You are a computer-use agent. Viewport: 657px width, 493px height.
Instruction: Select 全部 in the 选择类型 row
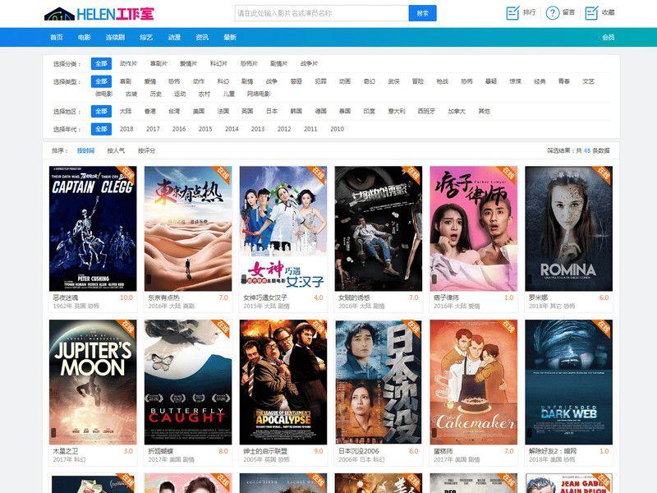[101, 81]
